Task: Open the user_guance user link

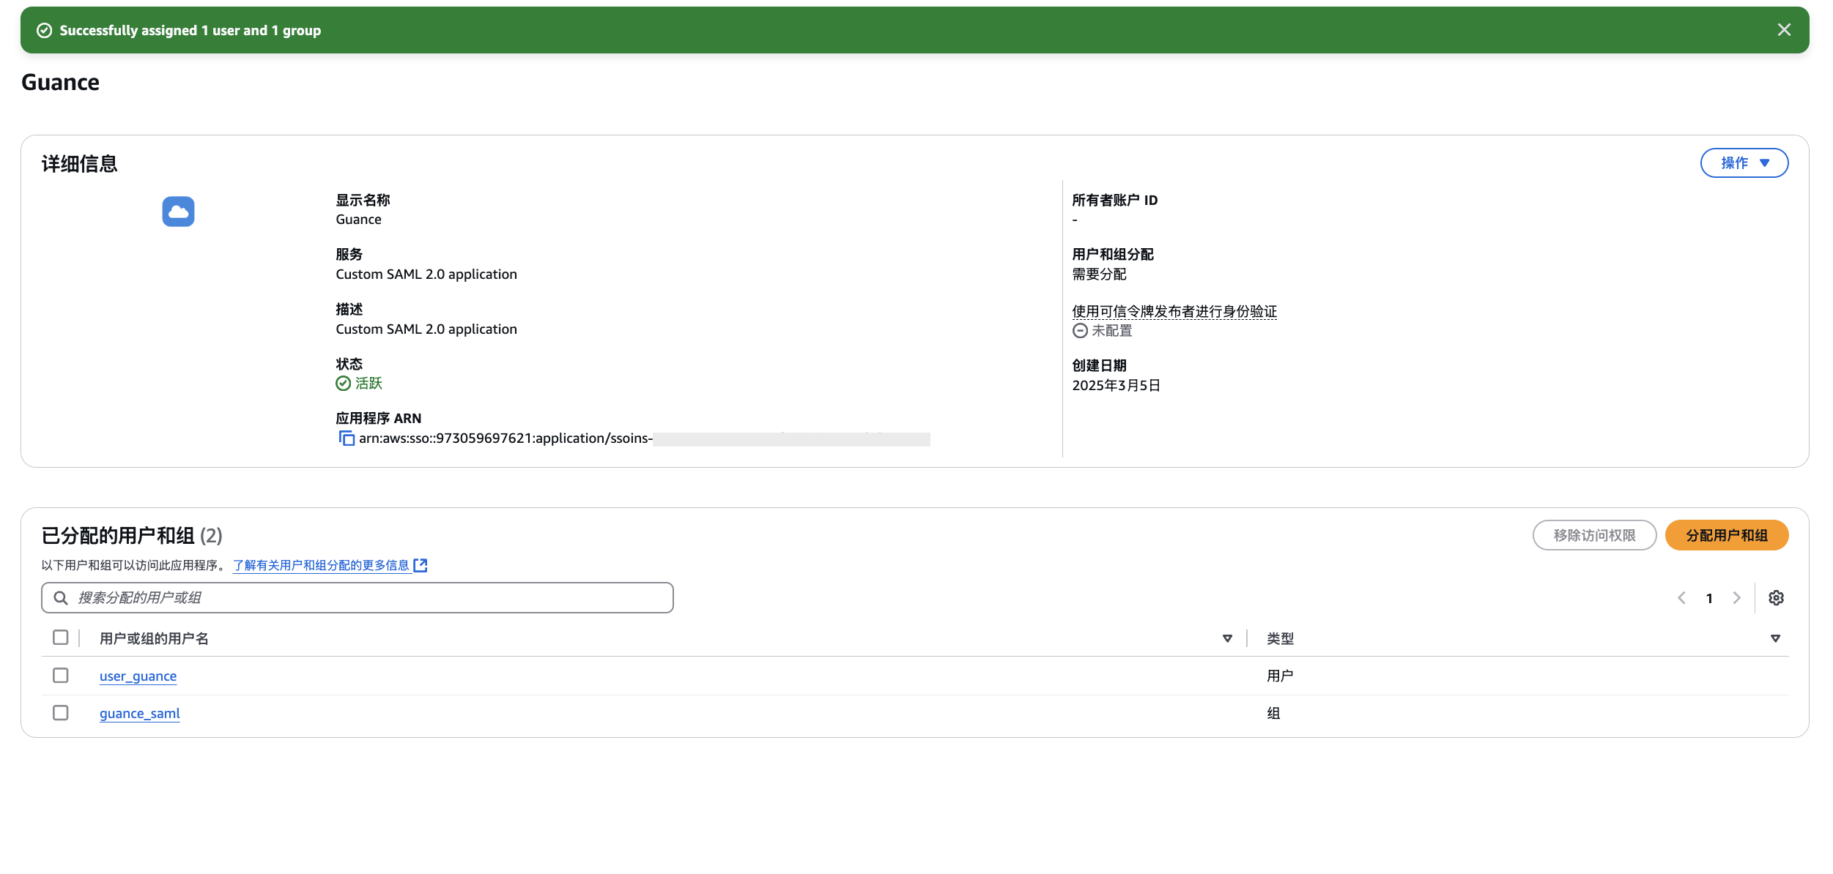Action: coord(138,676)
